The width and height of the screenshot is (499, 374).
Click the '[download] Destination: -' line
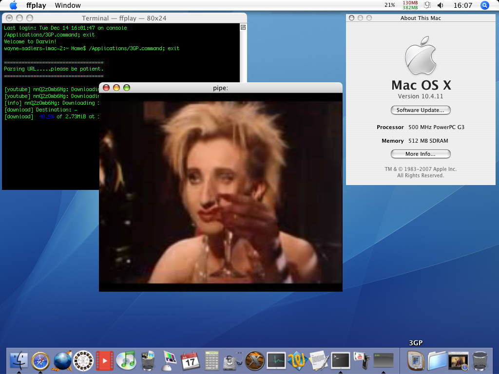(x=41, y=110)
